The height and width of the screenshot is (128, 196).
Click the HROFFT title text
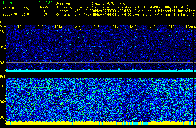pyautogui.click(x=19, y=2)
